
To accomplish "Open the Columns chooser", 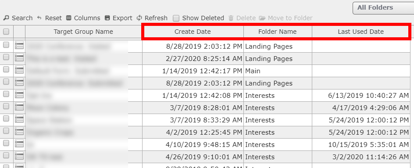I will pyautogui.click(x=83, y=18).
